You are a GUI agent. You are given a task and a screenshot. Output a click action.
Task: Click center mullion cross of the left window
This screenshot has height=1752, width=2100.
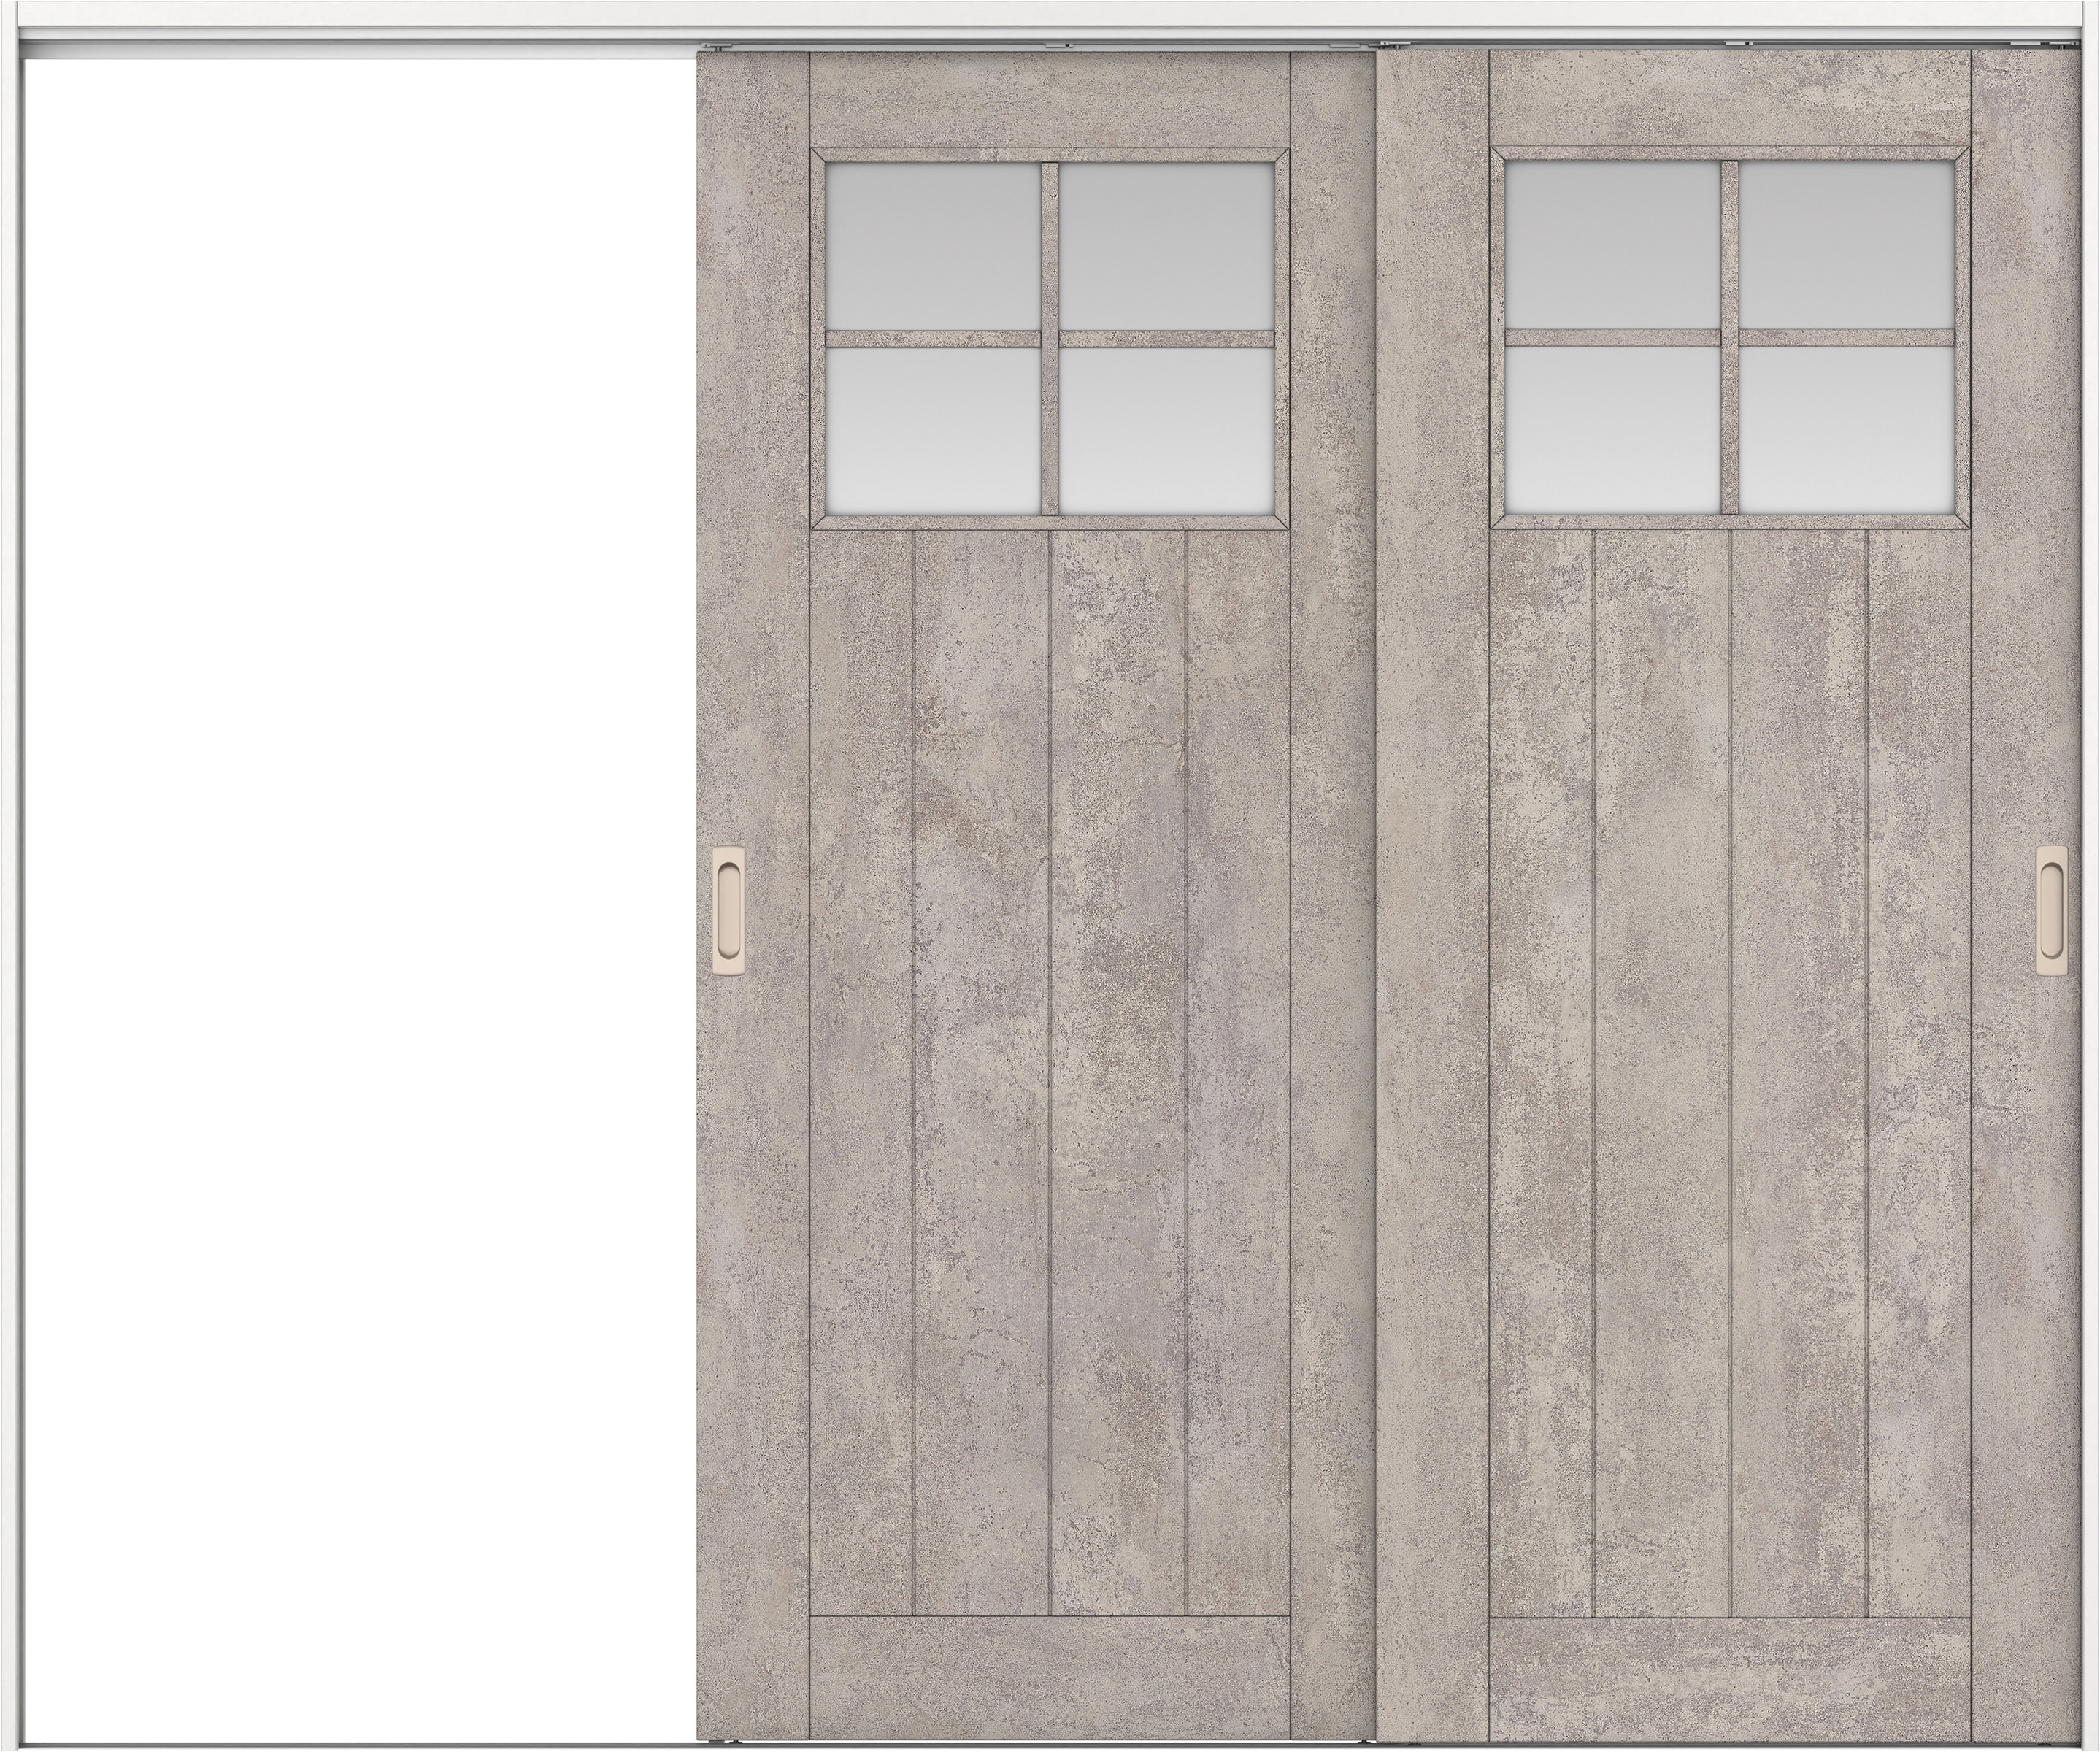coord(1049,338)
